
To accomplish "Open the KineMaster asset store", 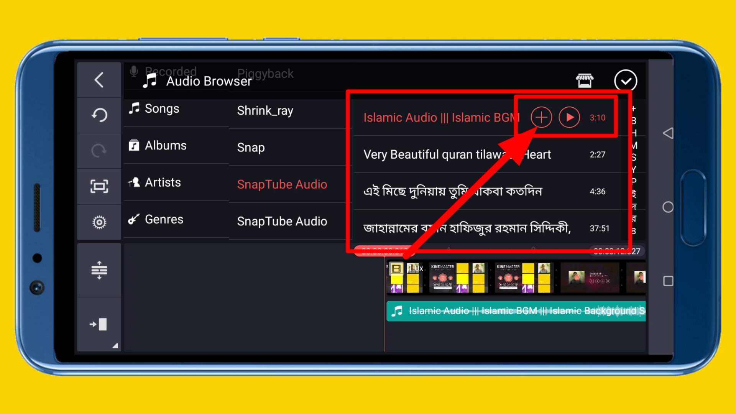I will click(x=585, y=80).
